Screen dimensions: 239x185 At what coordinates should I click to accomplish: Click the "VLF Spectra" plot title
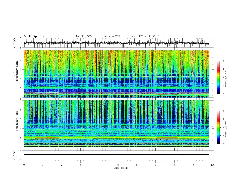[x=34, y=36]
